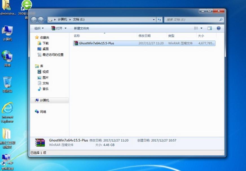The width and height of the screenshot is (246, 171).
Task: Open the address bar history dropdown
Action: pos(153,20)
